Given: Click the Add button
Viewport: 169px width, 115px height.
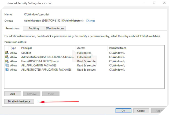Looking at the screenshot, I should click(x=13, y=94).
